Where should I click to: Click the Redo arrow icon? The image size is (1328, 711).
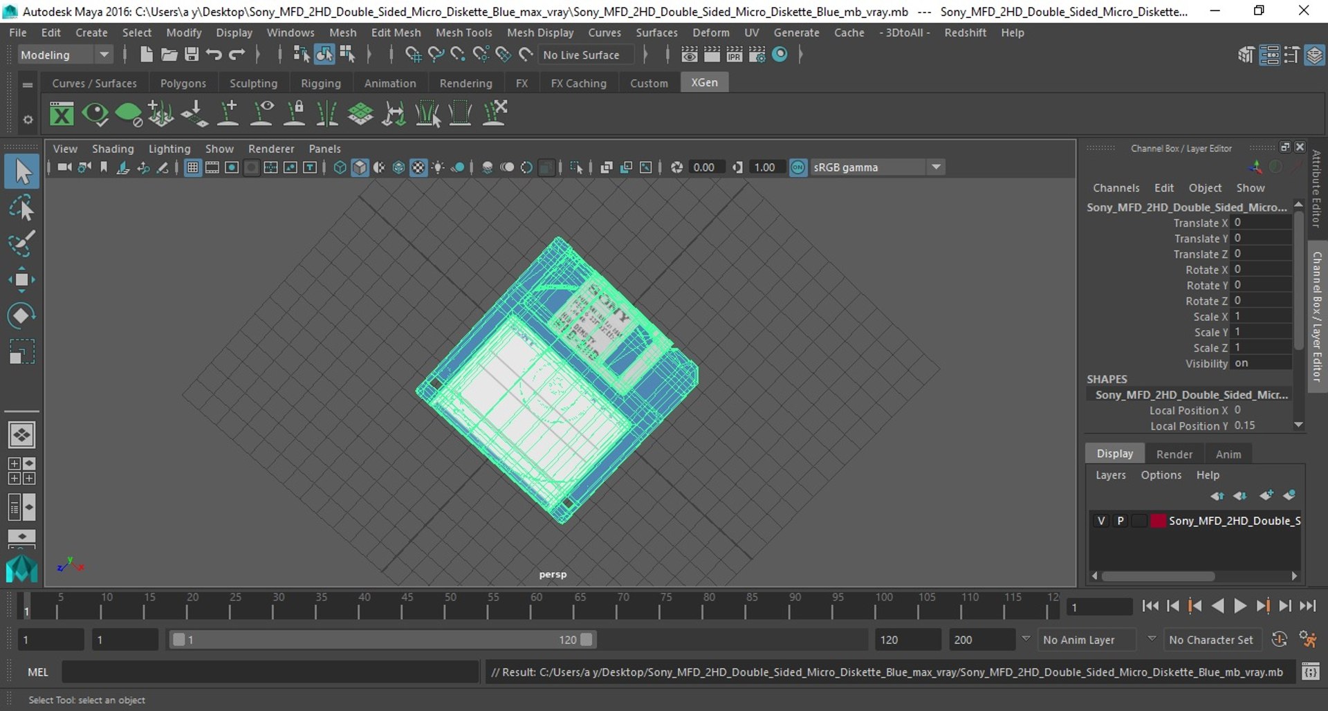tap(237, 55)
